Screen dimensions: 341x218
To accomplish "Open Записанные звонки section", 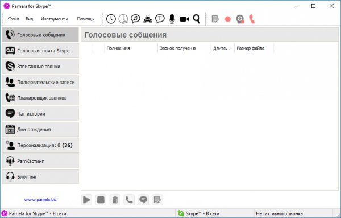I will [x=40, y=67].
